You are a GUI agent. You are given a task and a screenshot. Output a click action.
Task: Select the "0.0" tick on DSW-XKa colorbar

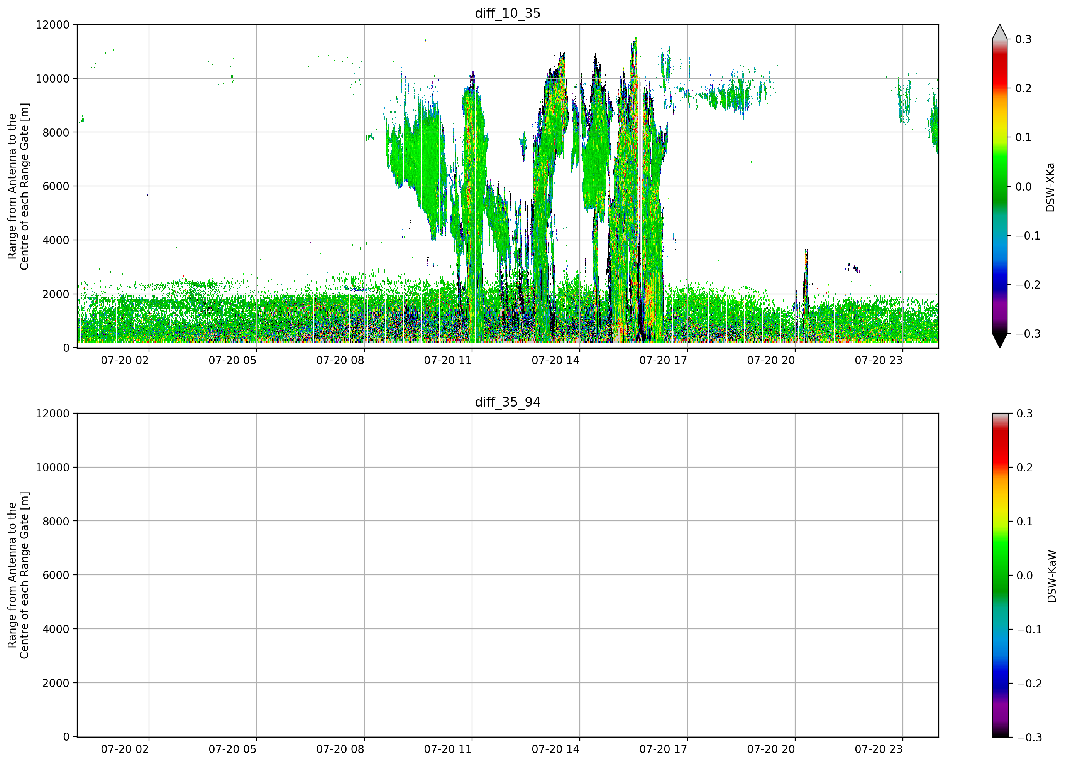tap(1024, 187)
